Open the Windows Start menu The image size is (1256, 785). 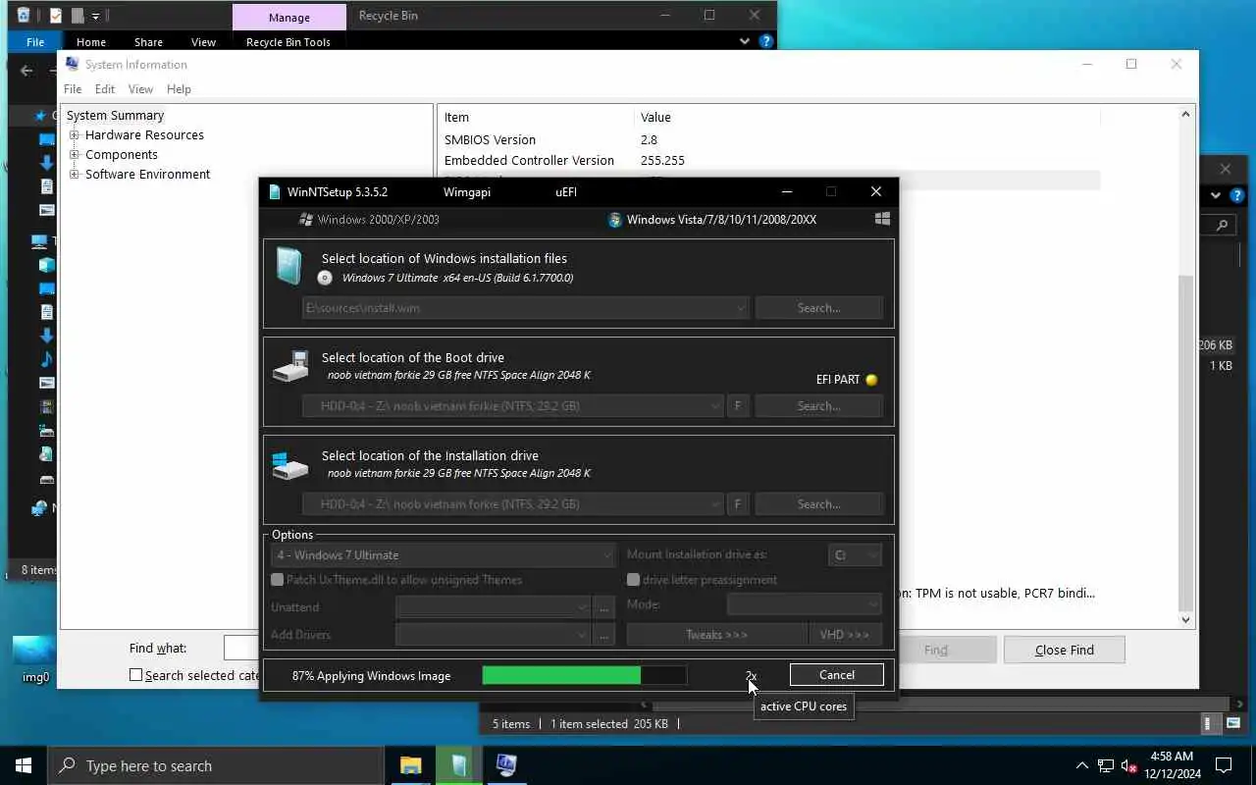coord(24,765)
